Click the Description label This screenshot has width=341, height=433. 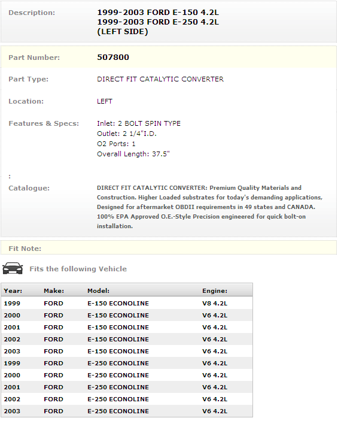point(32,13)
